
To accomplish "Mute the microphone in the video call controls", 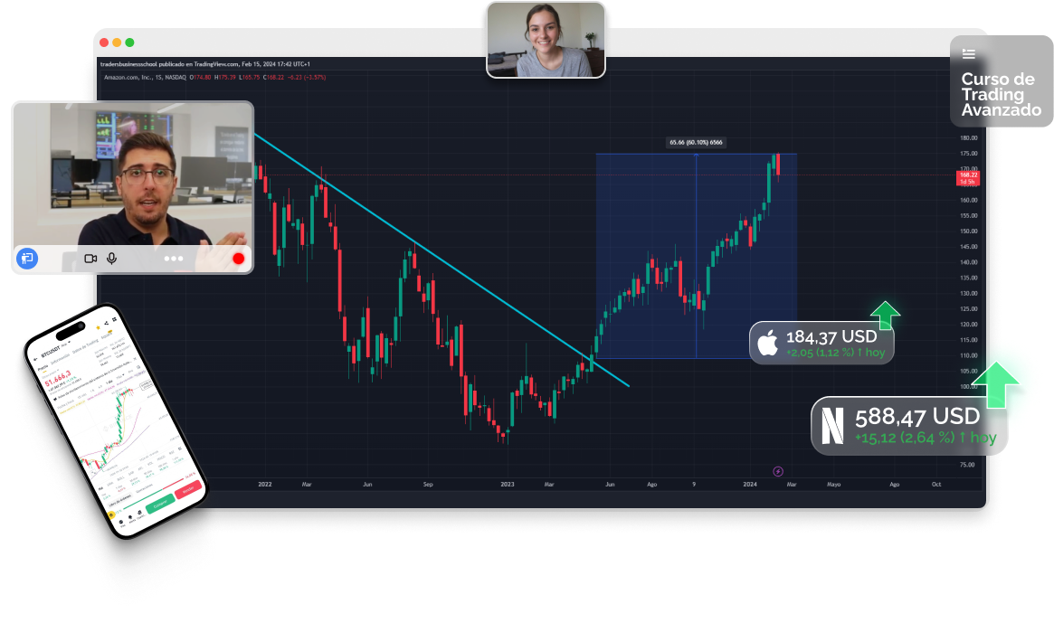I will [x=110, y=259].
